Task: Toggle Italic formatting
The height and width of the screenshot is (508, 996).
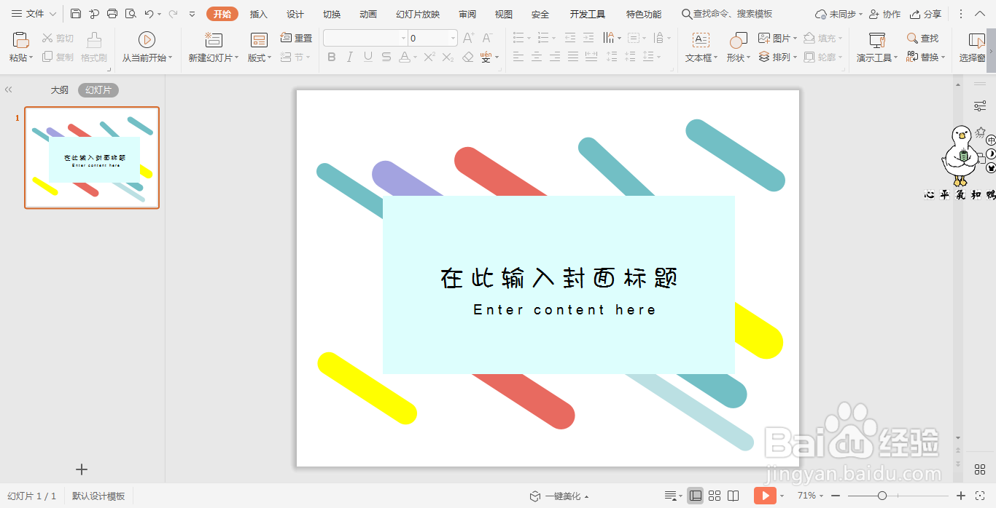Action: (x=350, y=57)
